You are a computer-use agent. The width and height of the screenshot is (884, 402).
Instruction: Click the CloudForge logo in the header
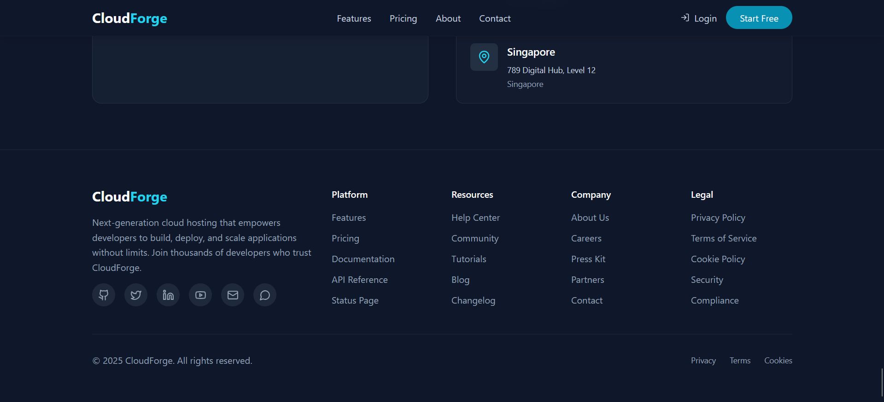pyautogui.click(x=129, y=18)
